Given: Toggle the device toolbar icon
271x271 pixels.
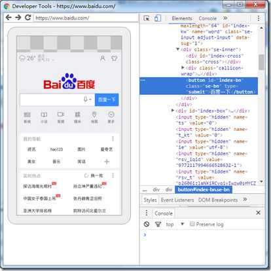Looking at the screenshot, I should pos(158,18).
